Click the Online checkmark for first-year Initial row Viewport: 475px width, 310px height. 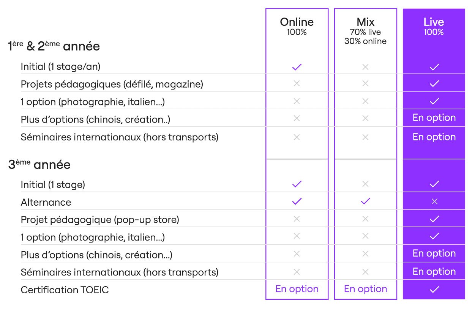pos(297,67)
